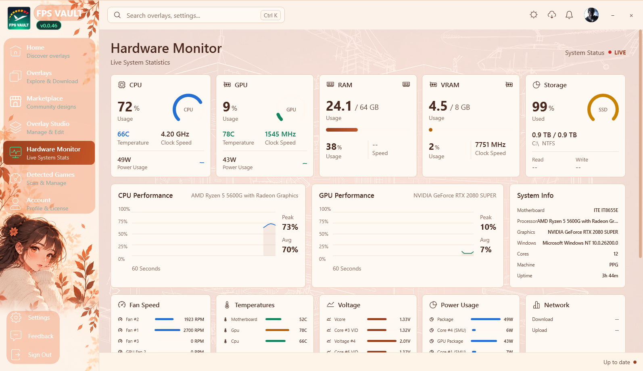Go to Home in sidebar
This screenshot has height=371, width=643.
point(49,51)
